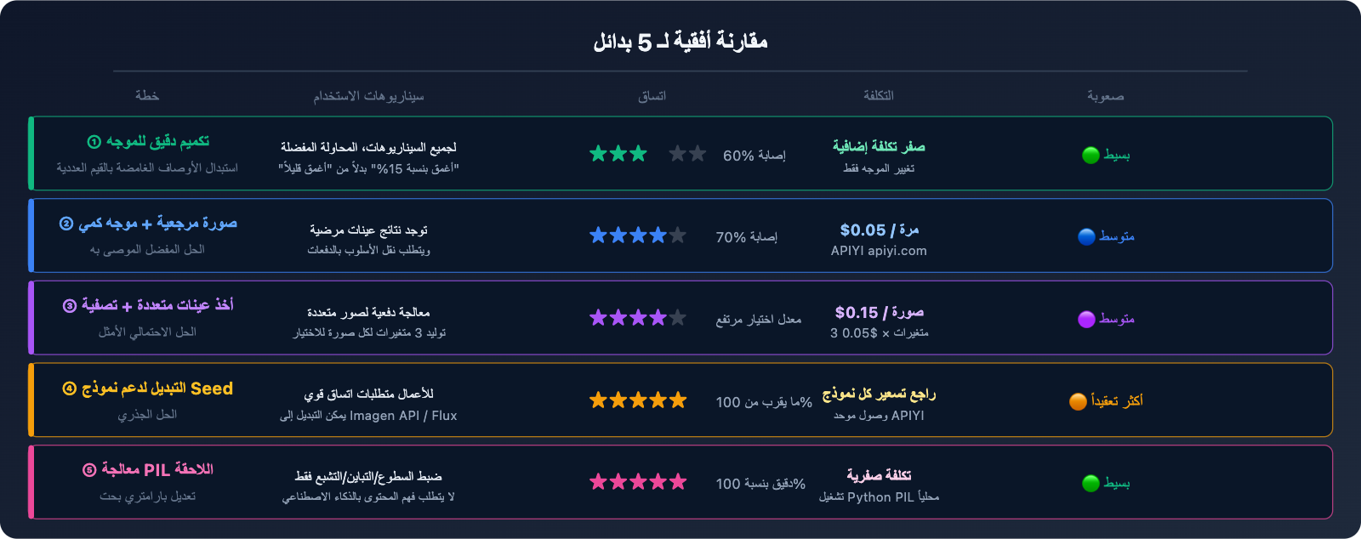Click the خطة column header
The image size is (1361, 539).
coord(147,96)
